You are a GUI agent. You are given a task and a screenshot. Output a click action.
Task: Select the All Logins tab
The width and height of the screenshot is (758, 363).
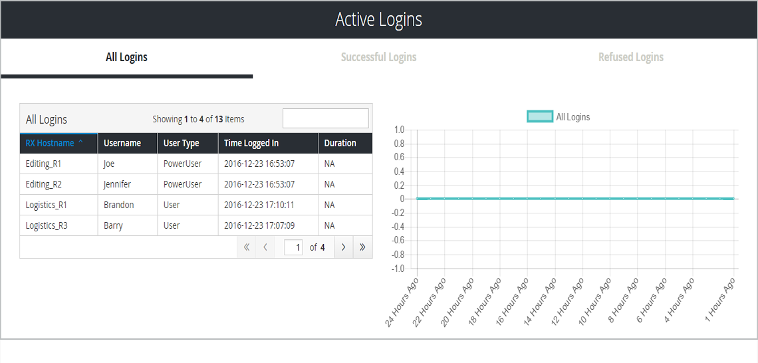click(126, 57)
